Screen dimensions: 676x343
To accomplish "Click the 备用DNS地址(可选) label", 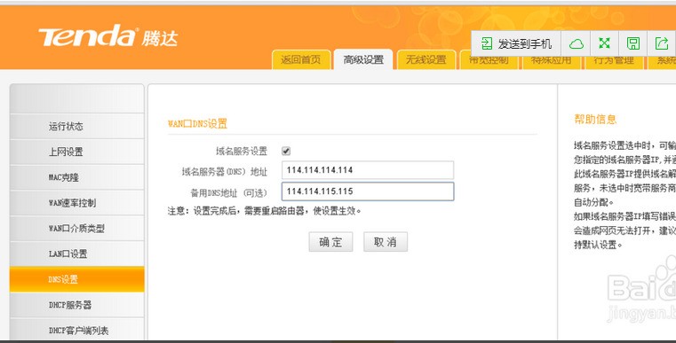I will pyautogui.click(x=229, y=193).
